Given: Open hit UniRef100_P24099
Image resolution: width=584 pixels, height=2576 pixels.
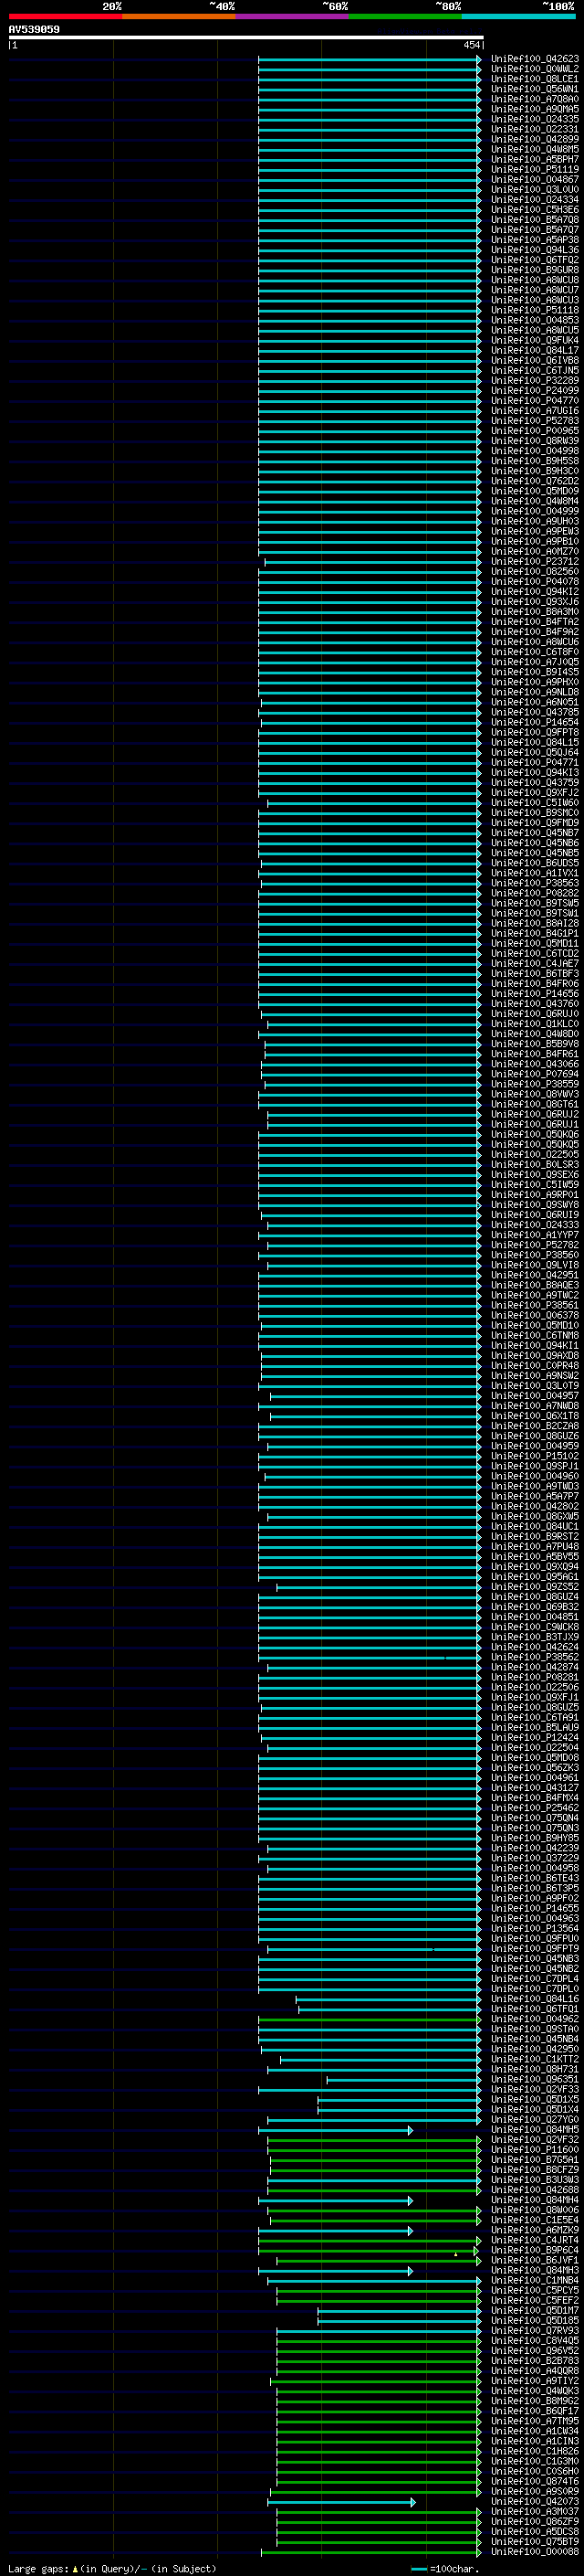Looking at the screenshot, I should point(535,391).
